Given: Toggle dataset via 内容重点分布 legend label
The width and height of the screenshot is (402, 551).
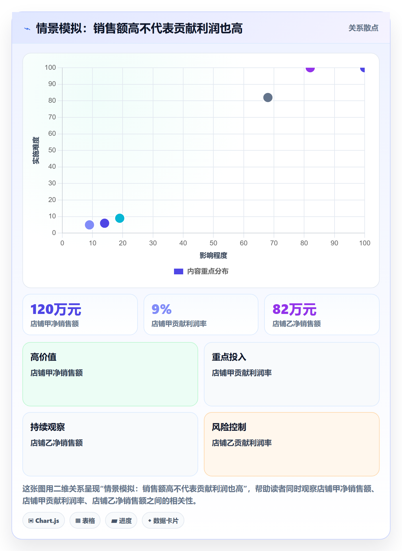Looking at the screenshot, I should point(208,271).
